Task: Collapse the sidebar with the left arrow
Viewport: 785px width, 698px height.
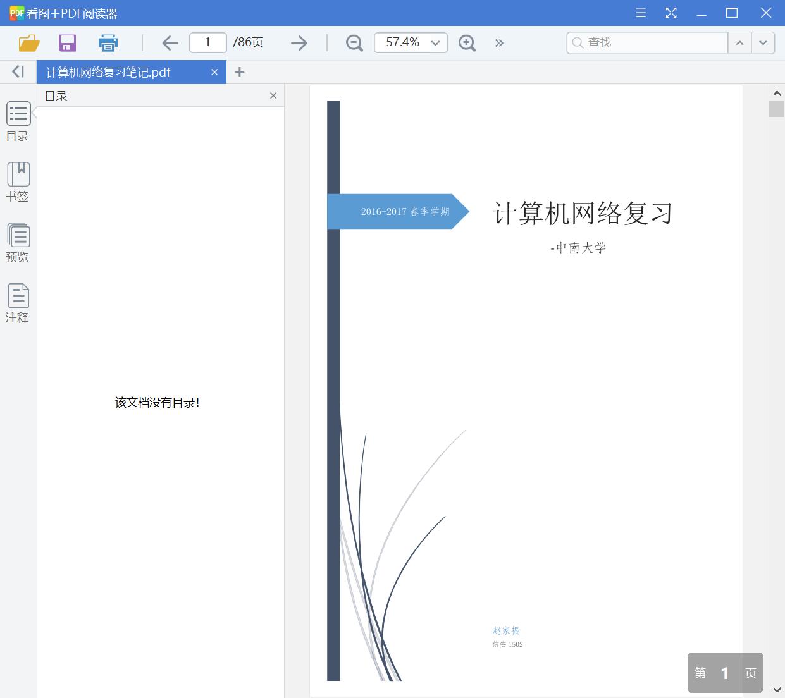Action: [x=17, y=71]
